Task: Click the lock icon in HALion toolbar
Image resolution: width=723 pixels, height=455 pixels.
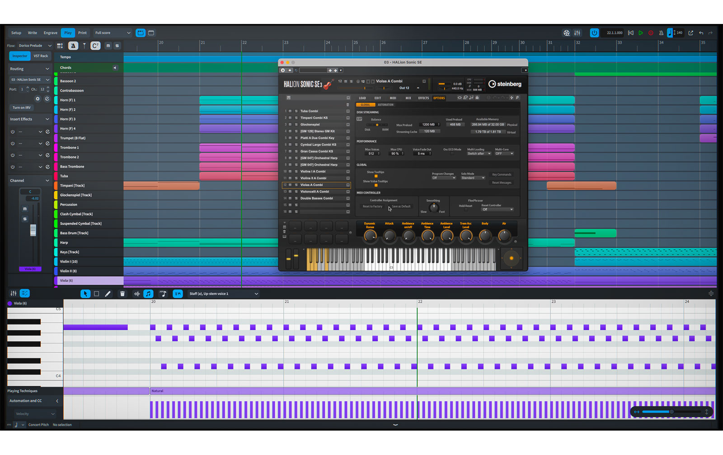Action: click(x=477, y=98)
